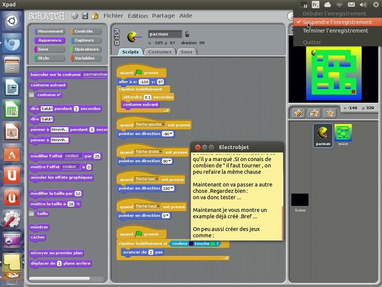The height and width of the screenshot is (287, 382).
Task: Click the surprise random sprite button
Action: click(329, 113)
